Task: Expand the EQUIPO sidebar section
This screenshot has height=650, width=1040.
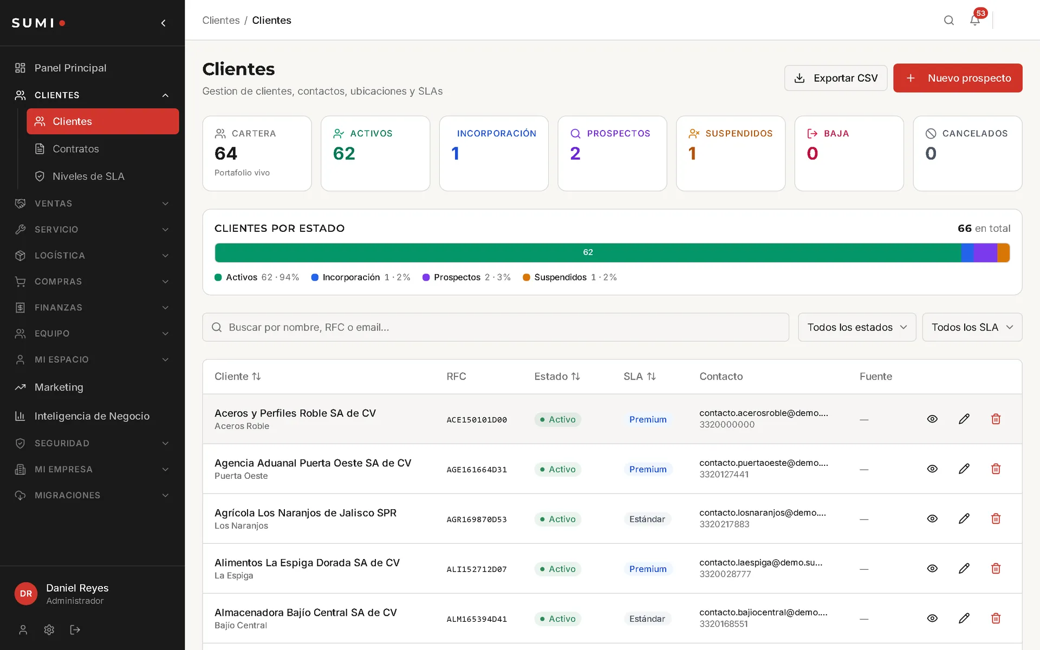Action: pos(92,334)
